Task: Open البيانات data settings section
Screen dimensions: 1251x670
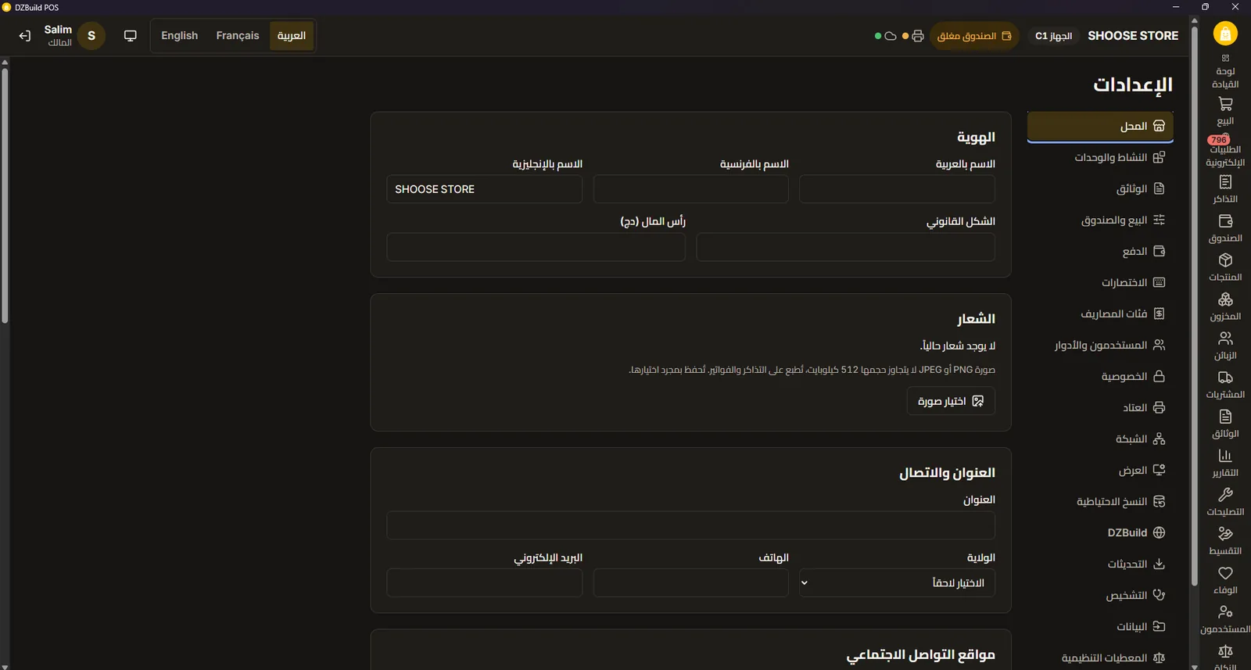Action: pos(1100,626)
